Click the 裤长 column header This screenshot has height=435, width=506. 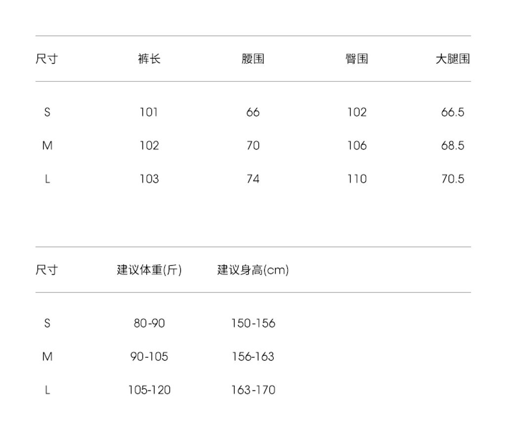point(149,59)
